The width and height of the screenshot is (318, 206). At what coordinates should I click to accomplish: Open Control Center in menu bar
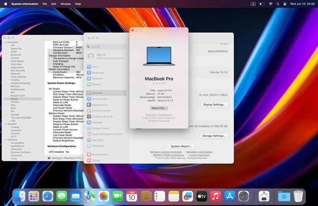point(285,4)
